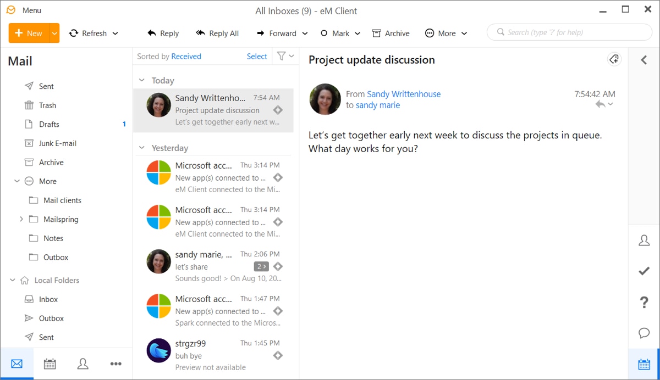Open more options with the three-dots icon
Image resolution: width=660 pixels, height=380 pixels.
pos(116,364)
